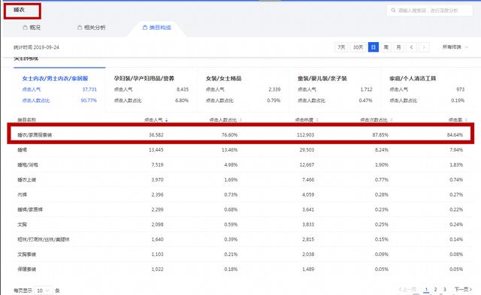This screenshot has height=295, width=481.
Task: Sort table by 点击人气 column arrow
Action: pyautogui.click(x=167, y=120)
